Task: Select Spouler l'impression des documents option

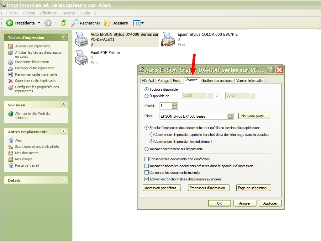Action: coord(146,128)
